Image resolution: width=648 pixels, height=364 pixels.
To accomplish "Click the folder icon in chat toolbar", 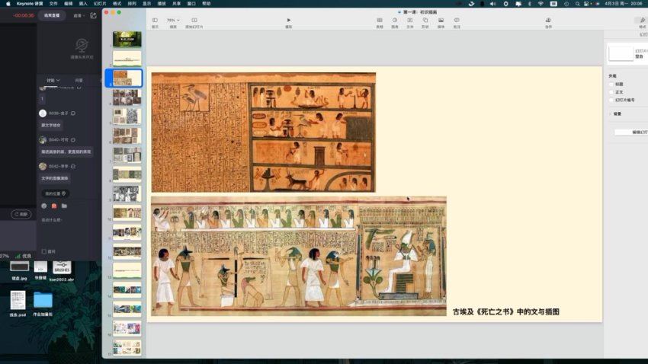I will click(64, 206).
